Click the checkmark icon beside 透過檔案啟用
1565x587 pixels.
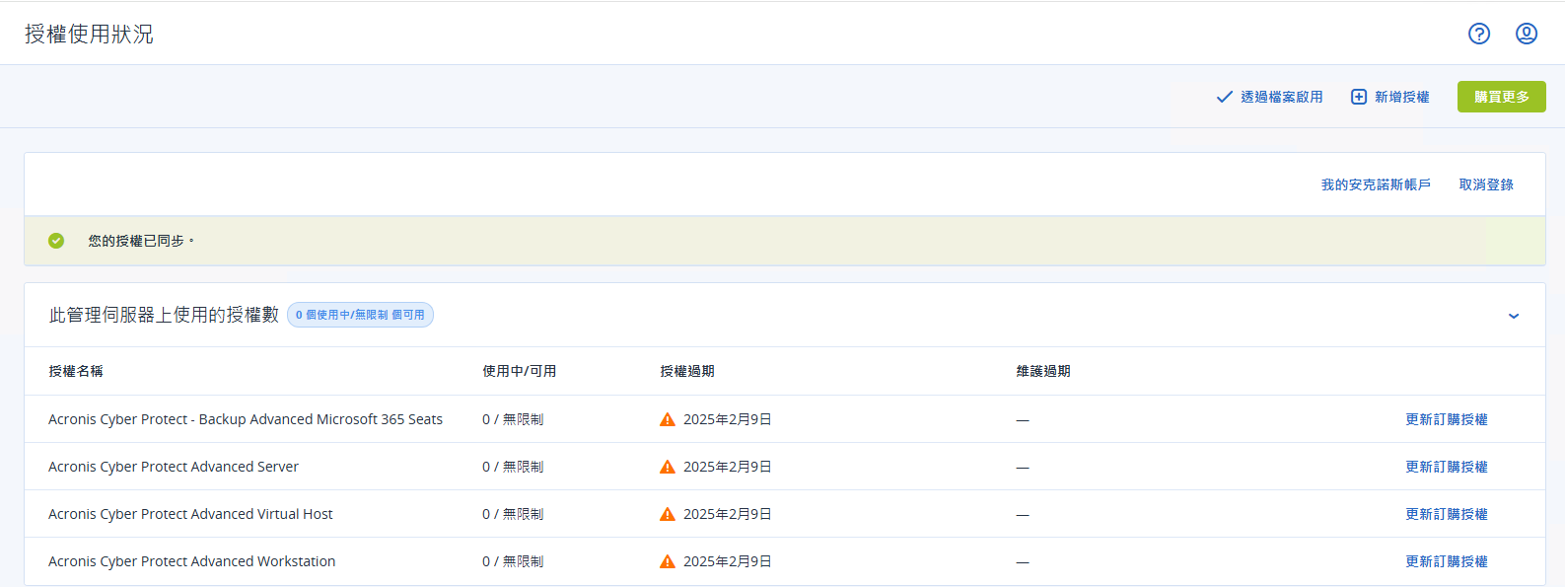[x=1224, y=97]
